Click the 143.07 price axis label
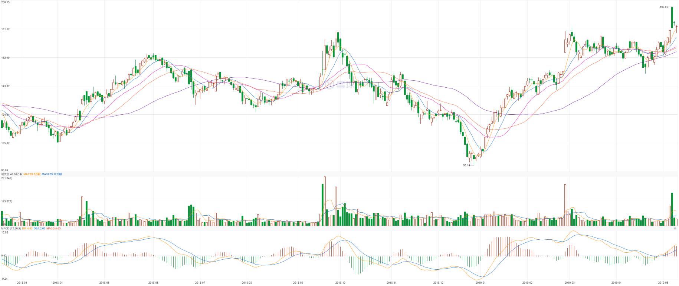The width and height of the screenshot is (679, 286). [x=6, y=86]
